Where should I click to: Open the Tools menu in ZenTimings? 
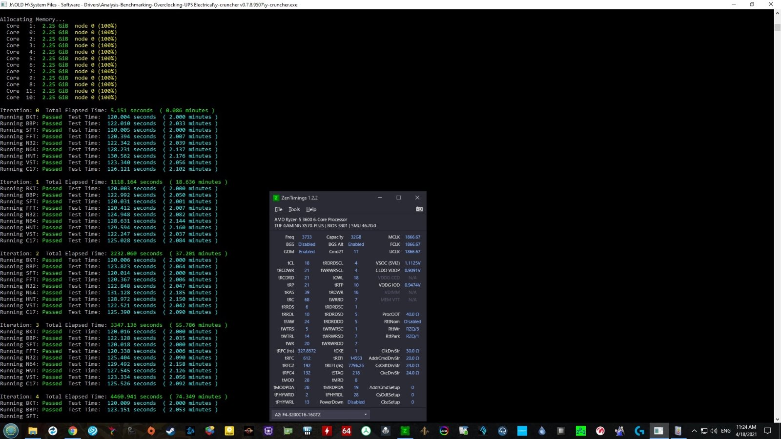(x=294, y=209)
